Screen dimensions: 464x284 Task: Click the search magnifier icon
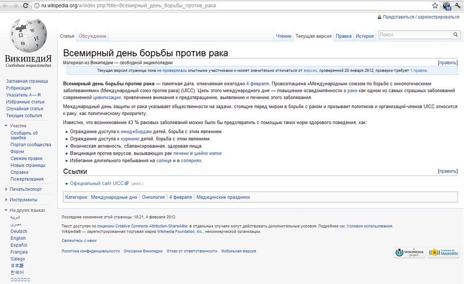(456, 34)
